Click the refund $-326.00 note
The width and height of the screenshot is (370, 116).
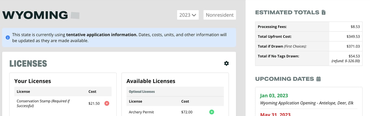tap(346, 61)
